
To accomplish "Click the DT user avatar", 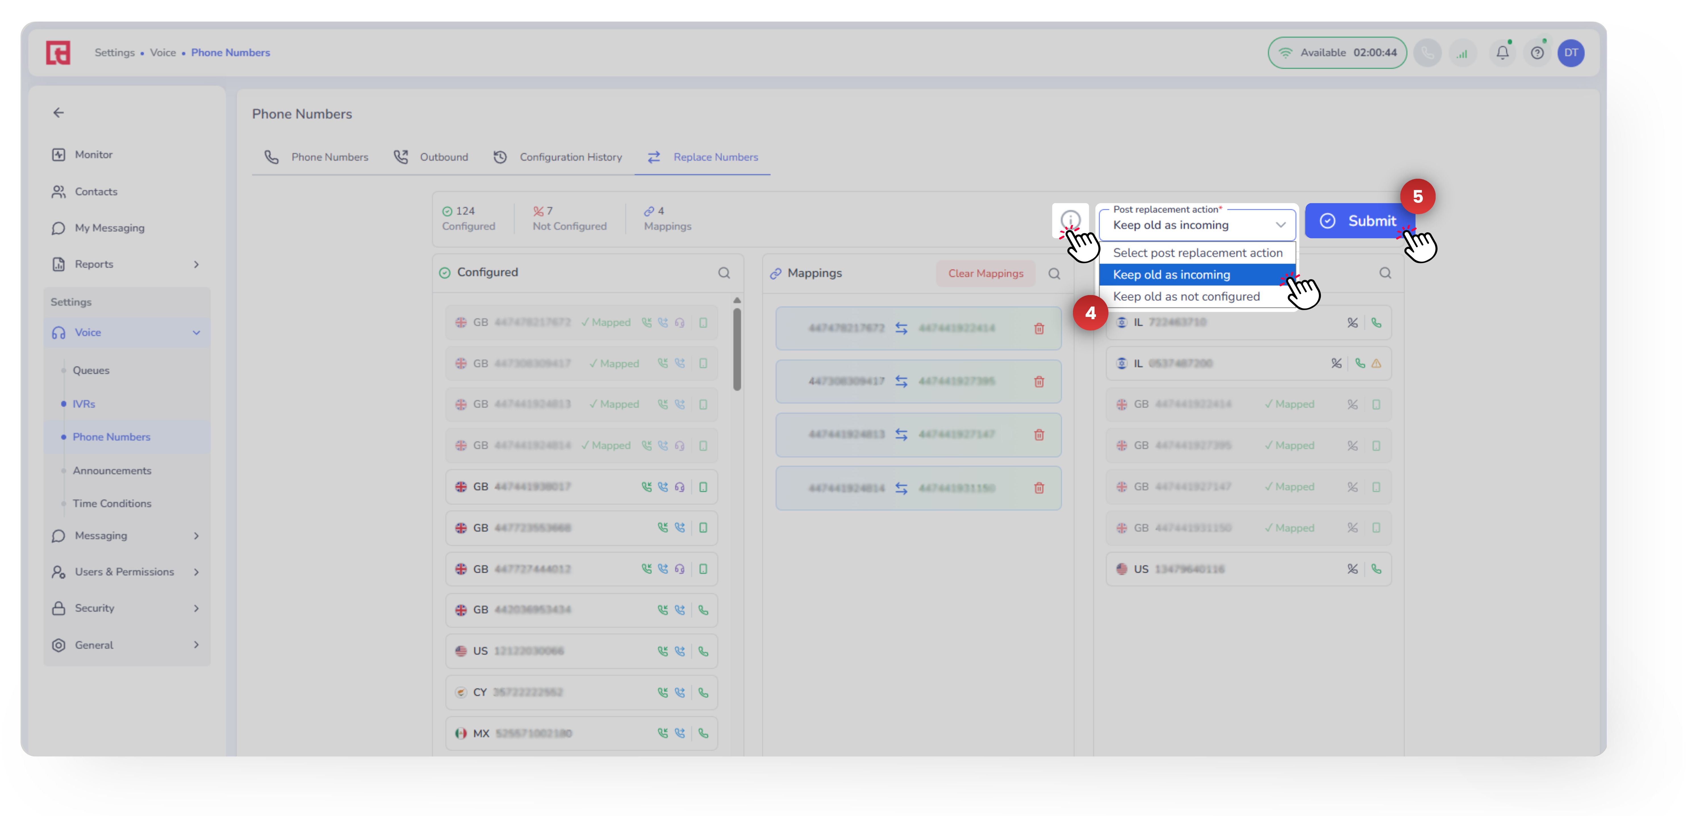I will [1571, 53].
